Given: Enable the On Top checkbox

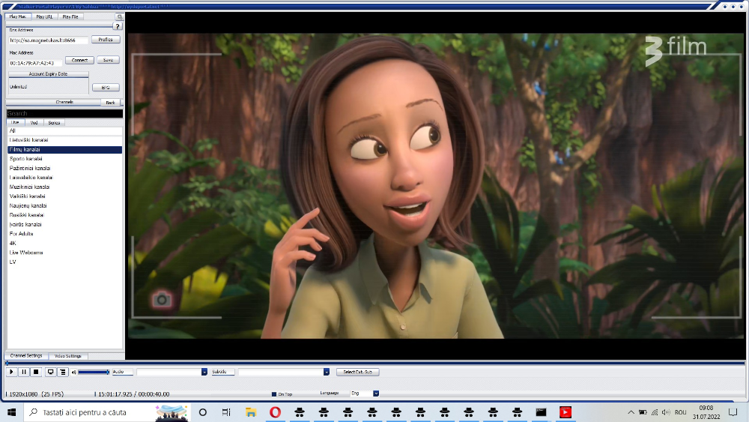Looking at the screenshot, I should coord(273,394).
